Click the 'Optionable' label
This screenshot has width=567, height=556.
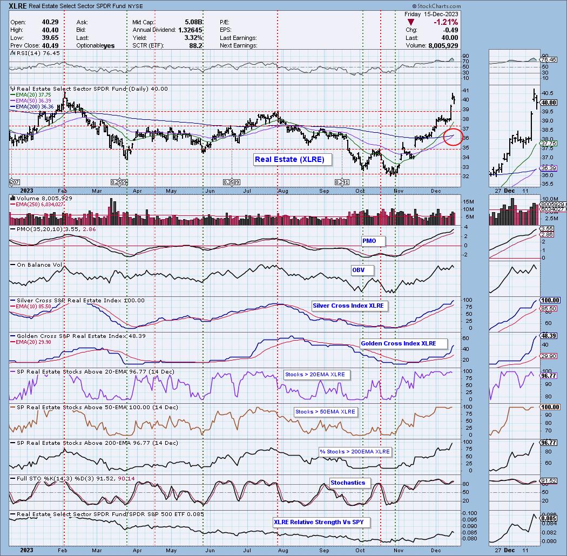[x=90, y=45]
